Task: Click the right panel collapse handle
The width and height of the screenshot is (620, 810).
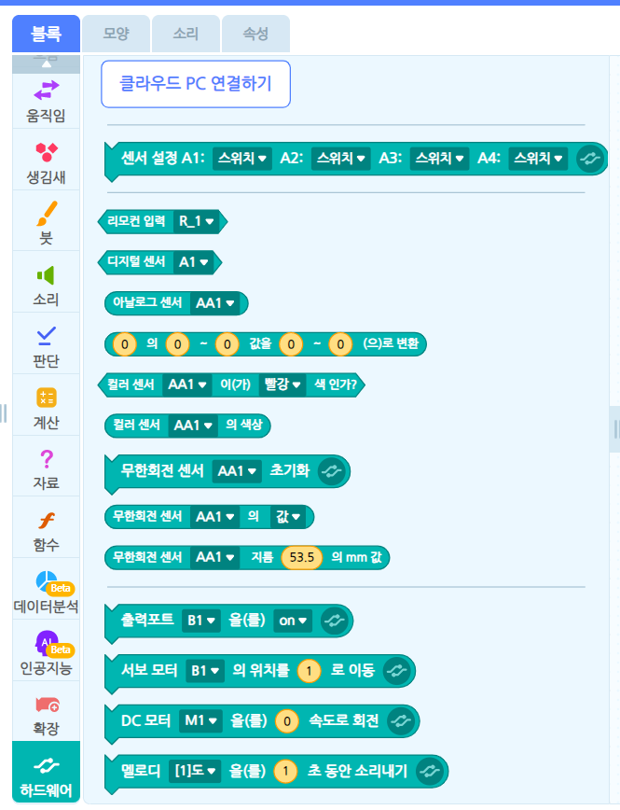Action: [x=615, y=429]
